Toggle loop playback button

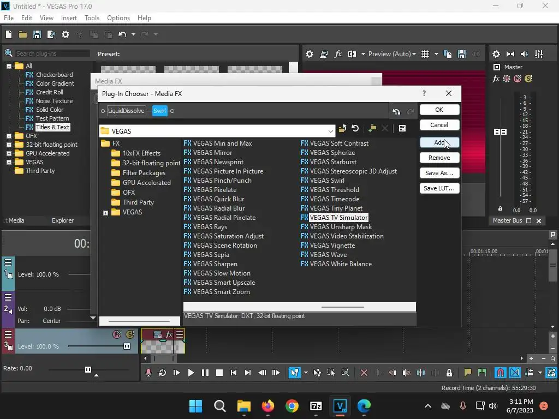(162, 373)
